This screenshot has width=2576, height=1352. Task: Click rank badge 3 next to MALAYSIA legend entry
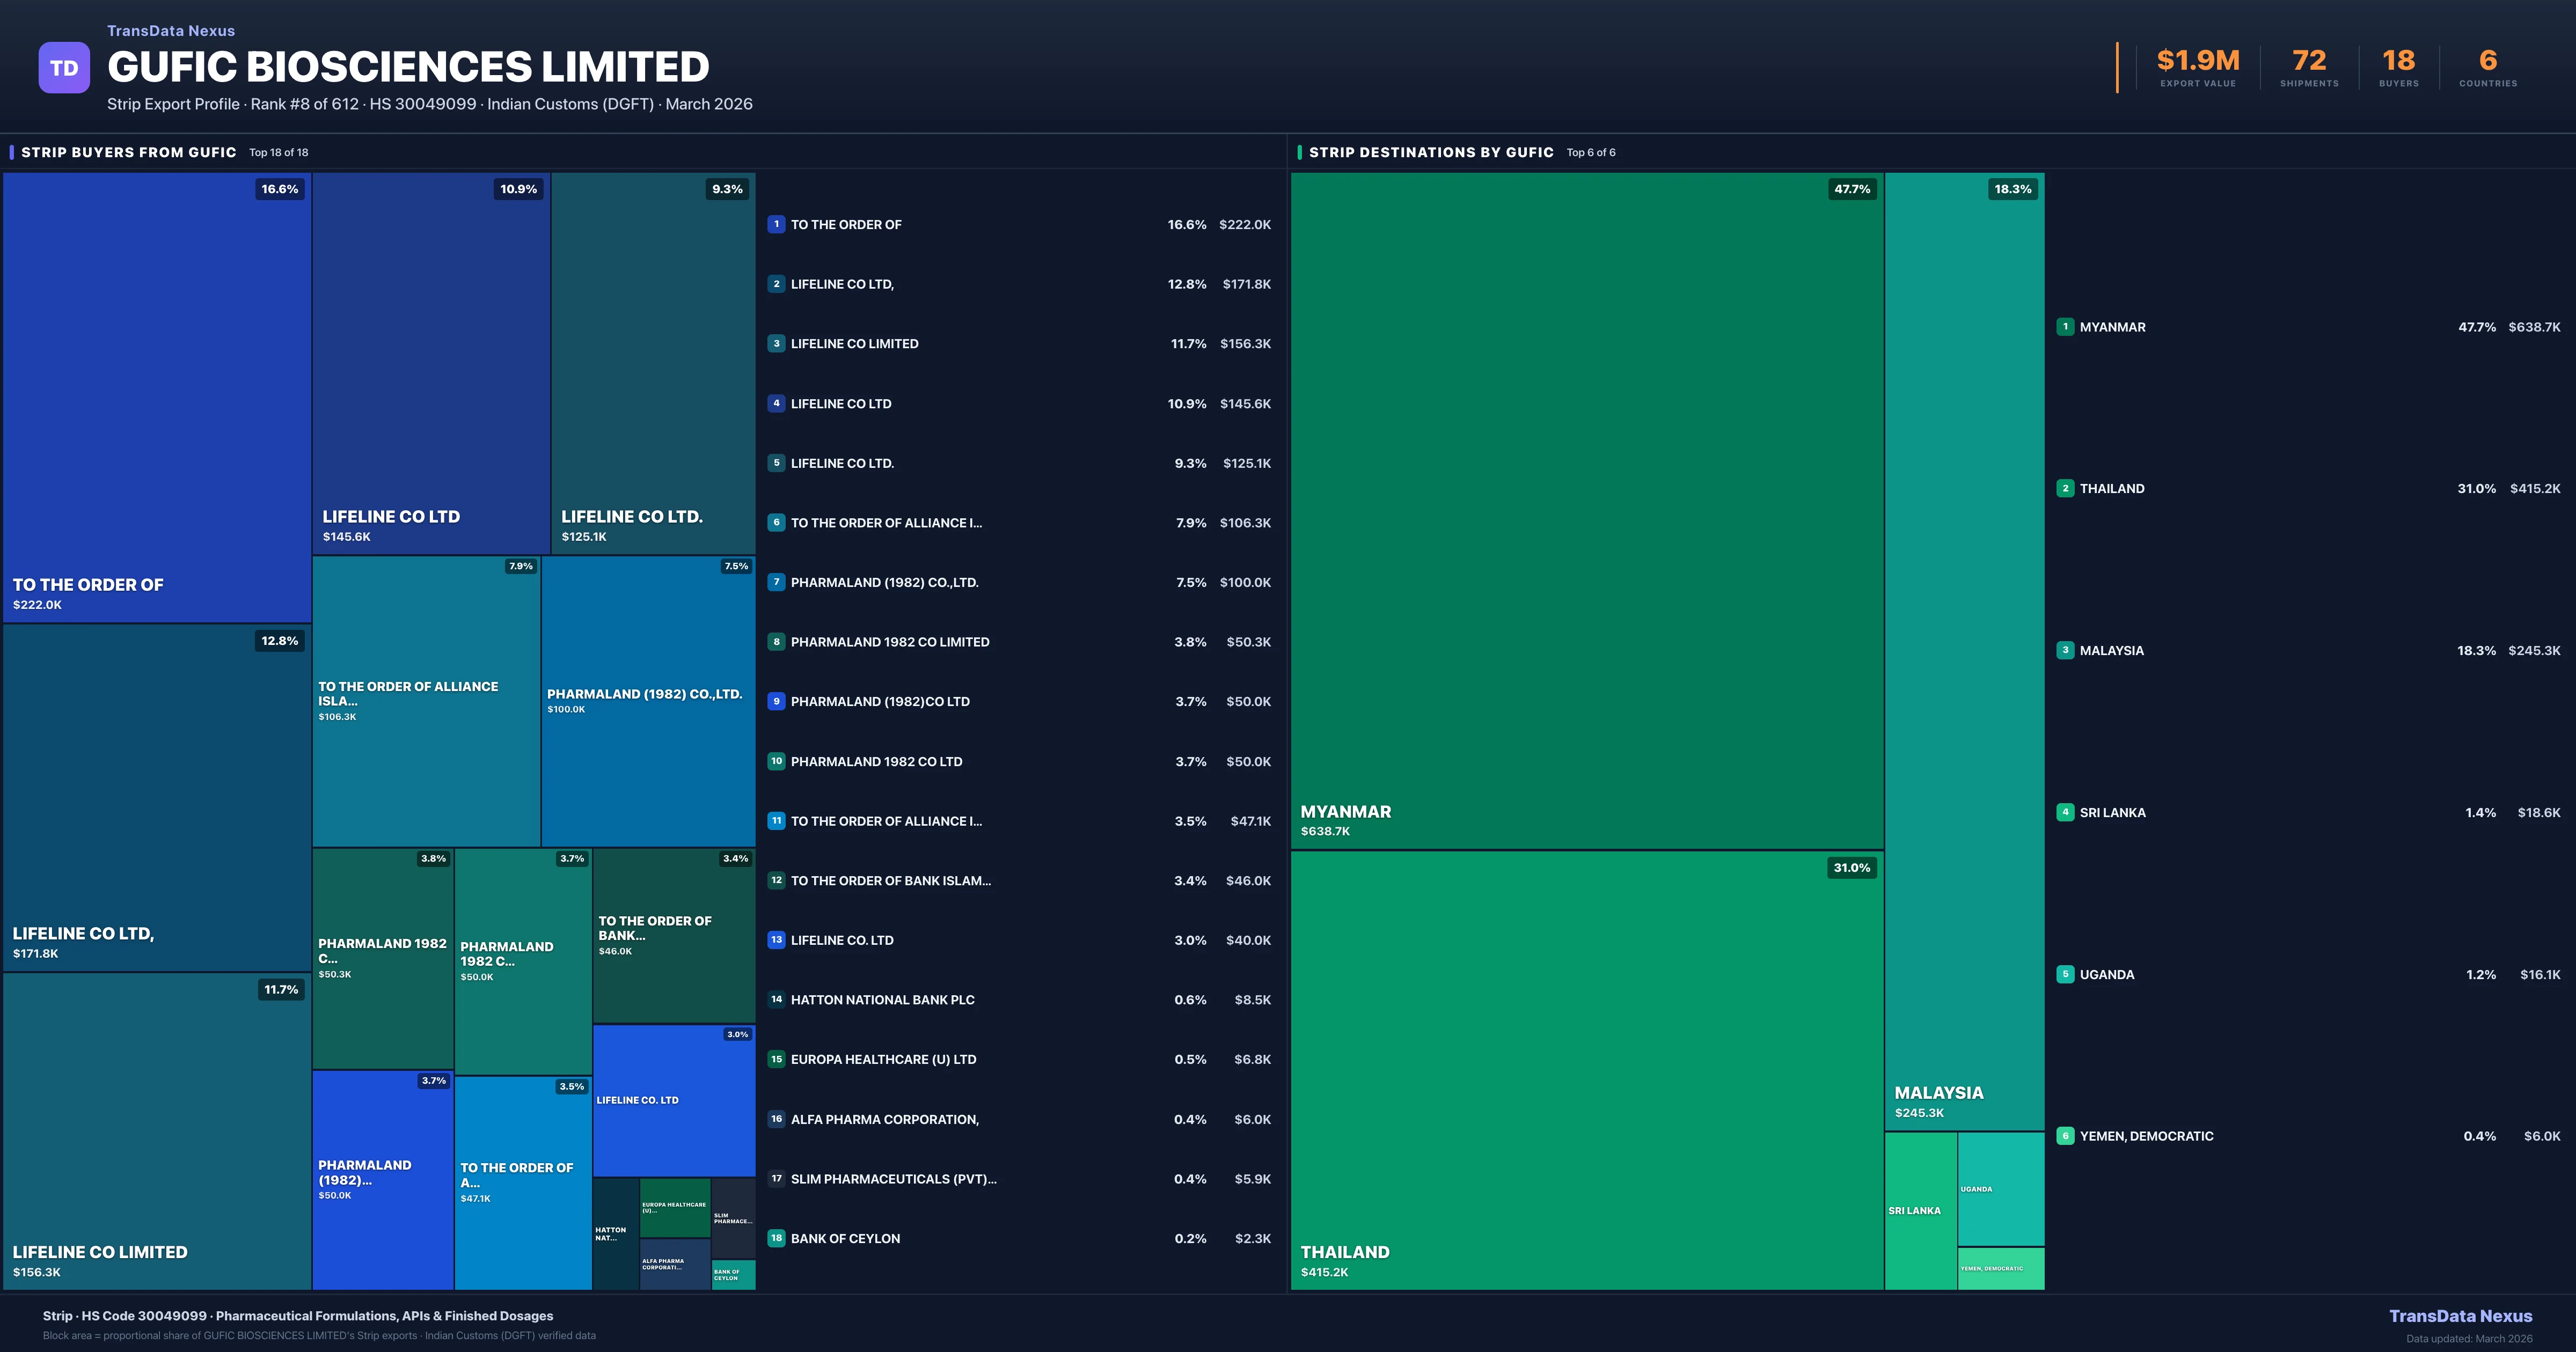tap(2065, 650)
